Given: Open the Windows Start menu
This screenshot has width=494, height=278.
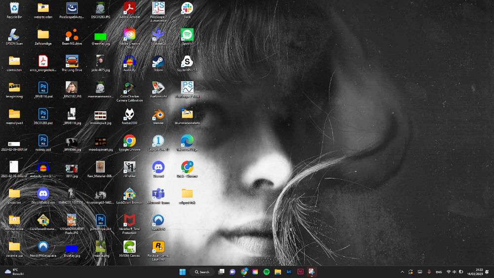Looking at the screenshot, I should [x=182, y=272].
